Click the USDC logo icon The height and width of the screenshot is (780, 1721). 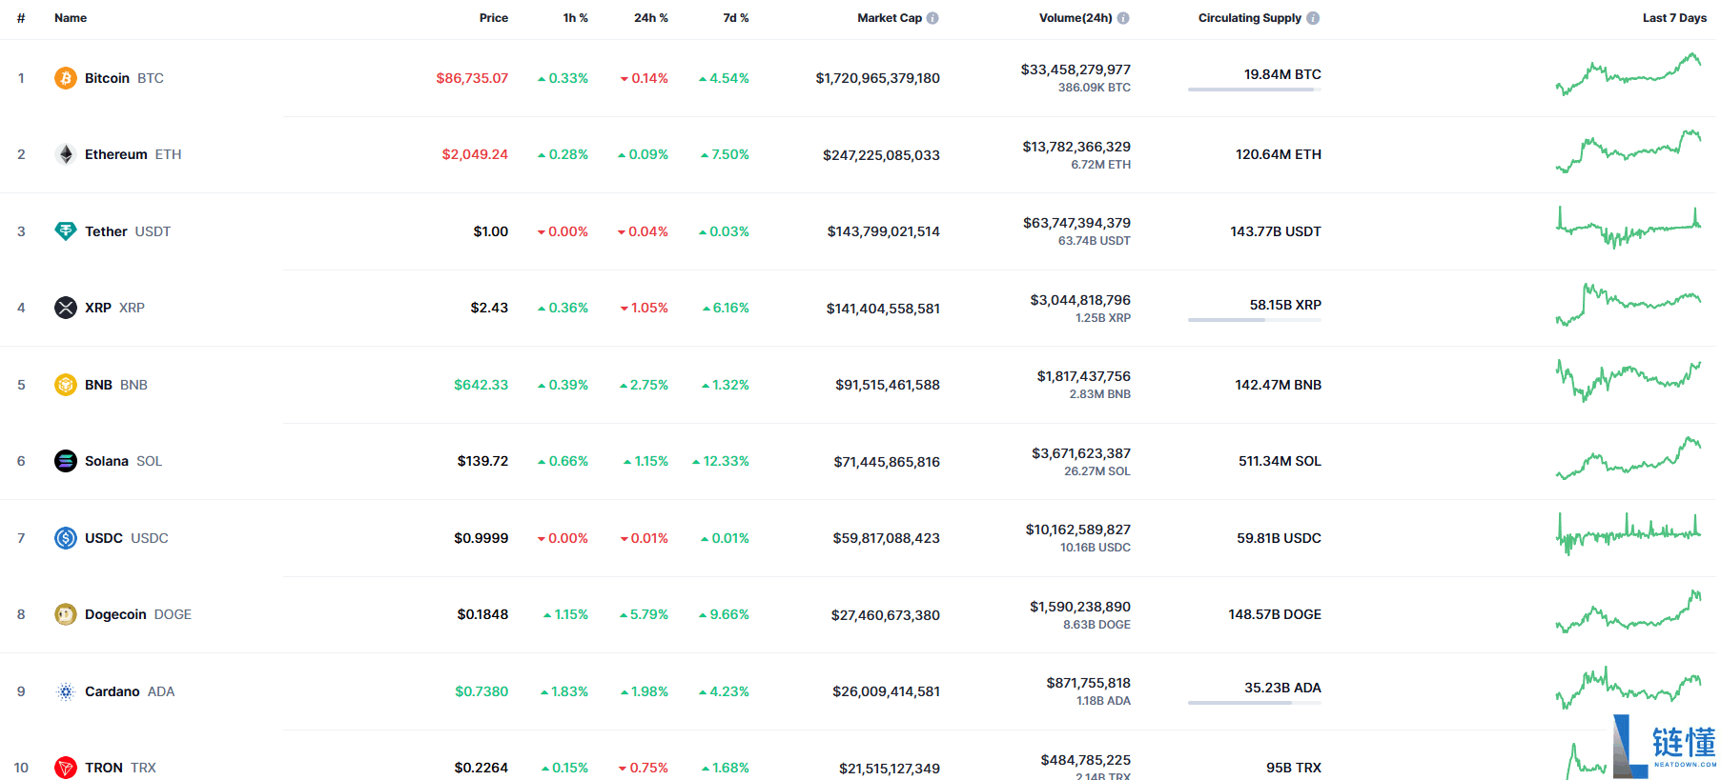coord(66,538)
